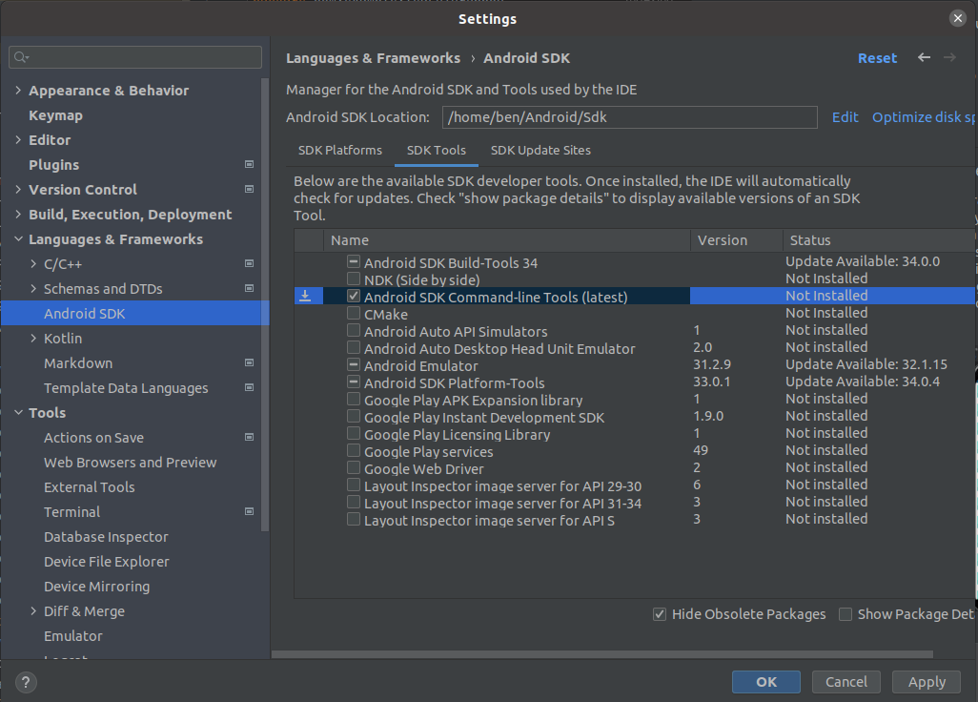The image size is (978, 702).
Task: Click the search magnifier icon in settings
Action: [21, 57]
